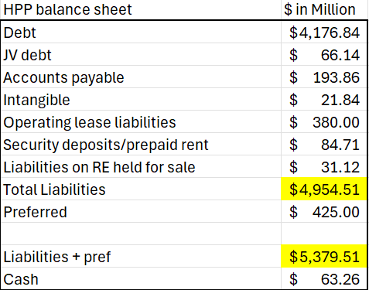Select Liabilities on RE held for sale
This screenshot has width=369, height=290.
click(x=141, y=166)
